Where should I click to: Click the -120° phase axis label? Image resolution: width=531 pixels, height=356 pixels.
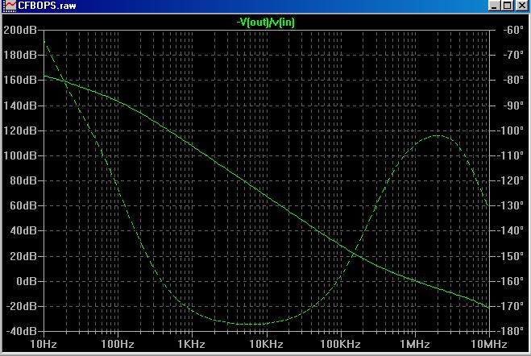coord(512,180)
